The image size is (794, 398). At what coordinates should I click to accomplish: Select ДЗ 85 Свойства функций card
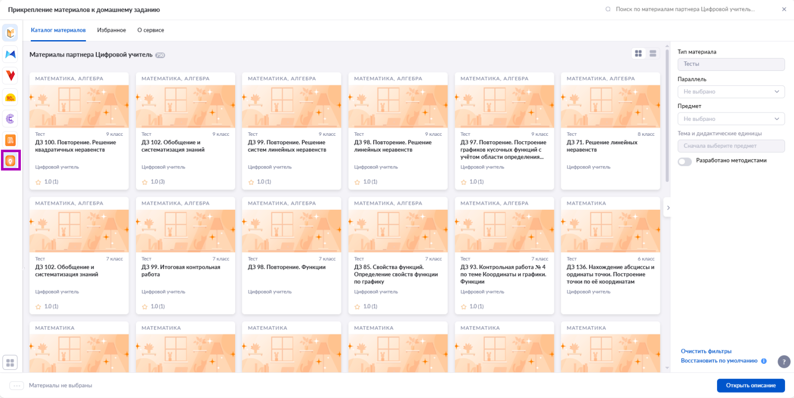pos(398,256)
